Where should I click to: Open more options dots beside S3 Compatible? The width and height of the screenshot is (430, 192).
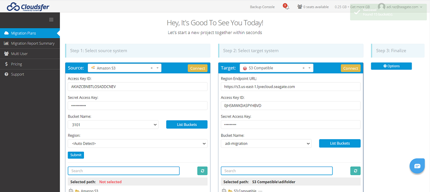point(260,191)
